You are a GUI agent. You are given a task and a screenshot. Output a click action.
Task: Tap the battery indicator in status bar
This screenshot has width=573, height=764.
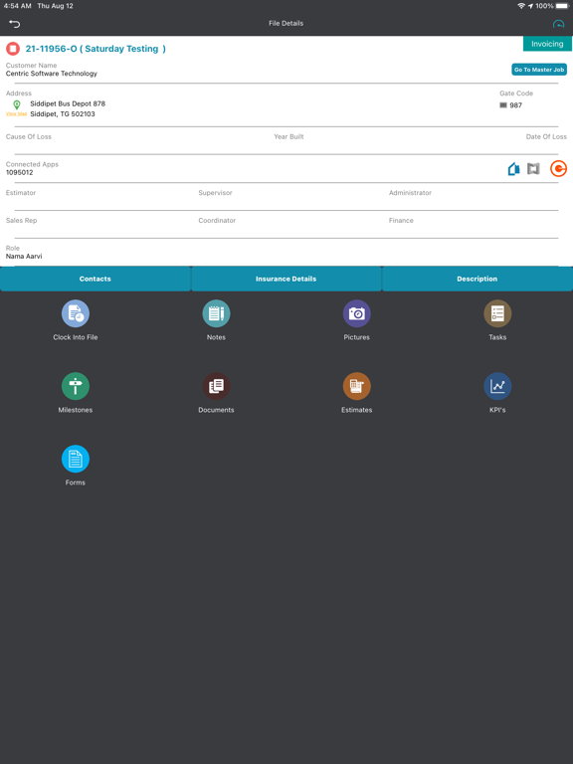coord(562,6)
